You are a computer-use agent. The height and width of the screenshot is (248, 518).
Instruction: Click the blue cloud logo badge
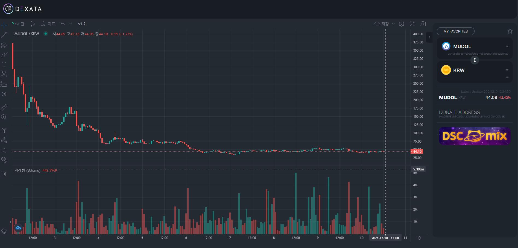(x=18, y=228)
